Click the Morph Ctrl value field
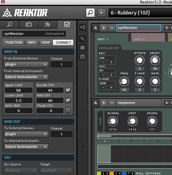The width and height of the screenshot is (172, 175). click(x=50, y=111)
